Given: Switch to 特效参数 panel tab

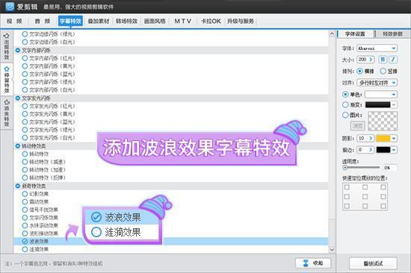Looking at the screenshot, I should pyautogui.click(x=392, y=34).
